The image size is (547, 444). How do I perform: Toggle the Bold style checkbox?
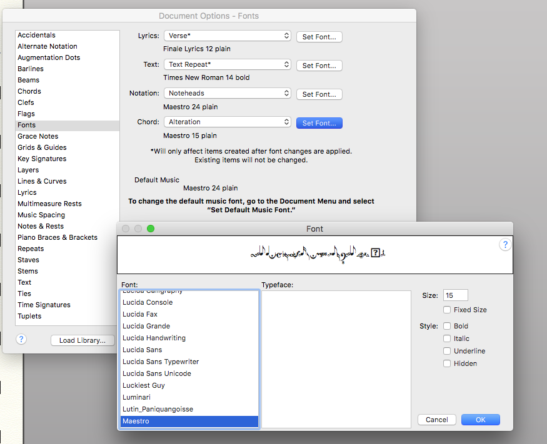point(447,326)
